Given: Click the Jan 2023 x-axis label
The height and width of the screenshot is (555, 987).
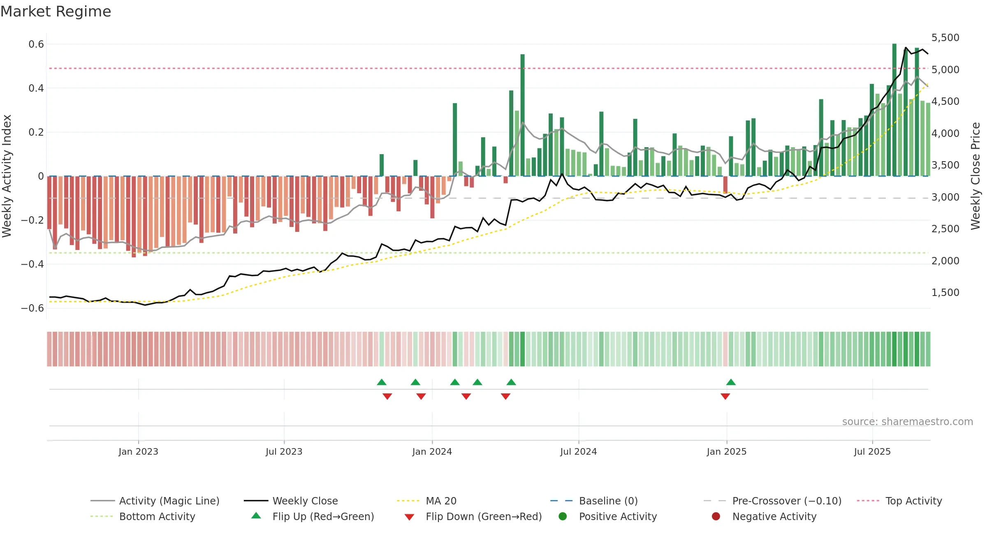Looking at the screenshot, I should point(138,451).
